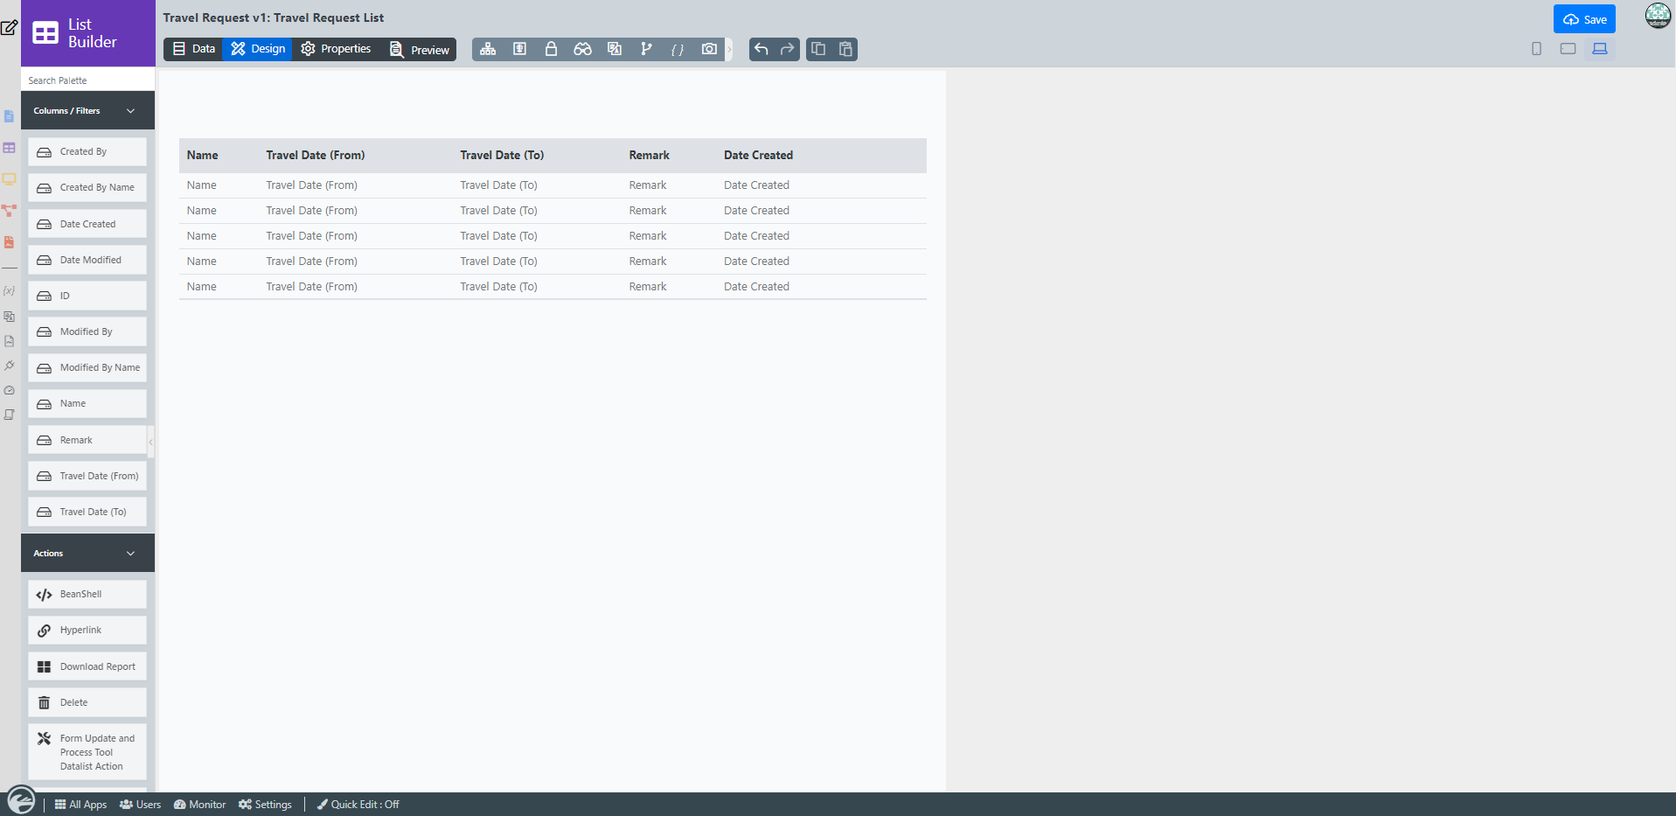
Task: Select the Form Update and Process Tool action
Action: [87, 751]
